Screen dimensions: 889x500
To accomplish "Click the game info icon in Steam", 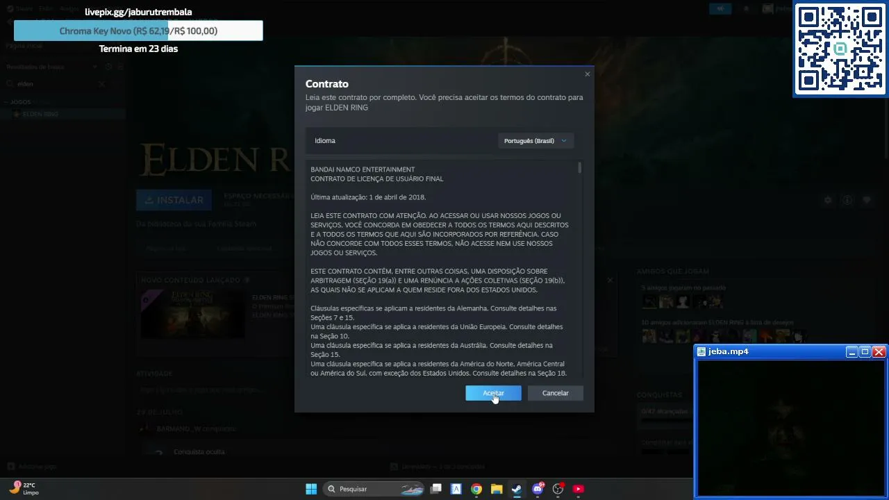I will click(847, 200).
